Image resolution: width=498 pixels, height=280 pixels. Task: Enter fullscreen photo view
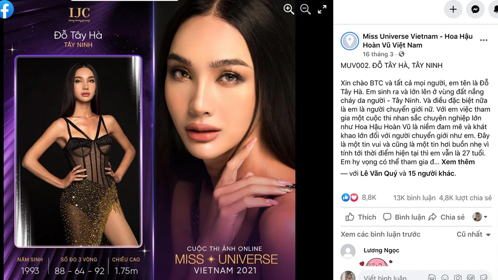click(322, 9)
